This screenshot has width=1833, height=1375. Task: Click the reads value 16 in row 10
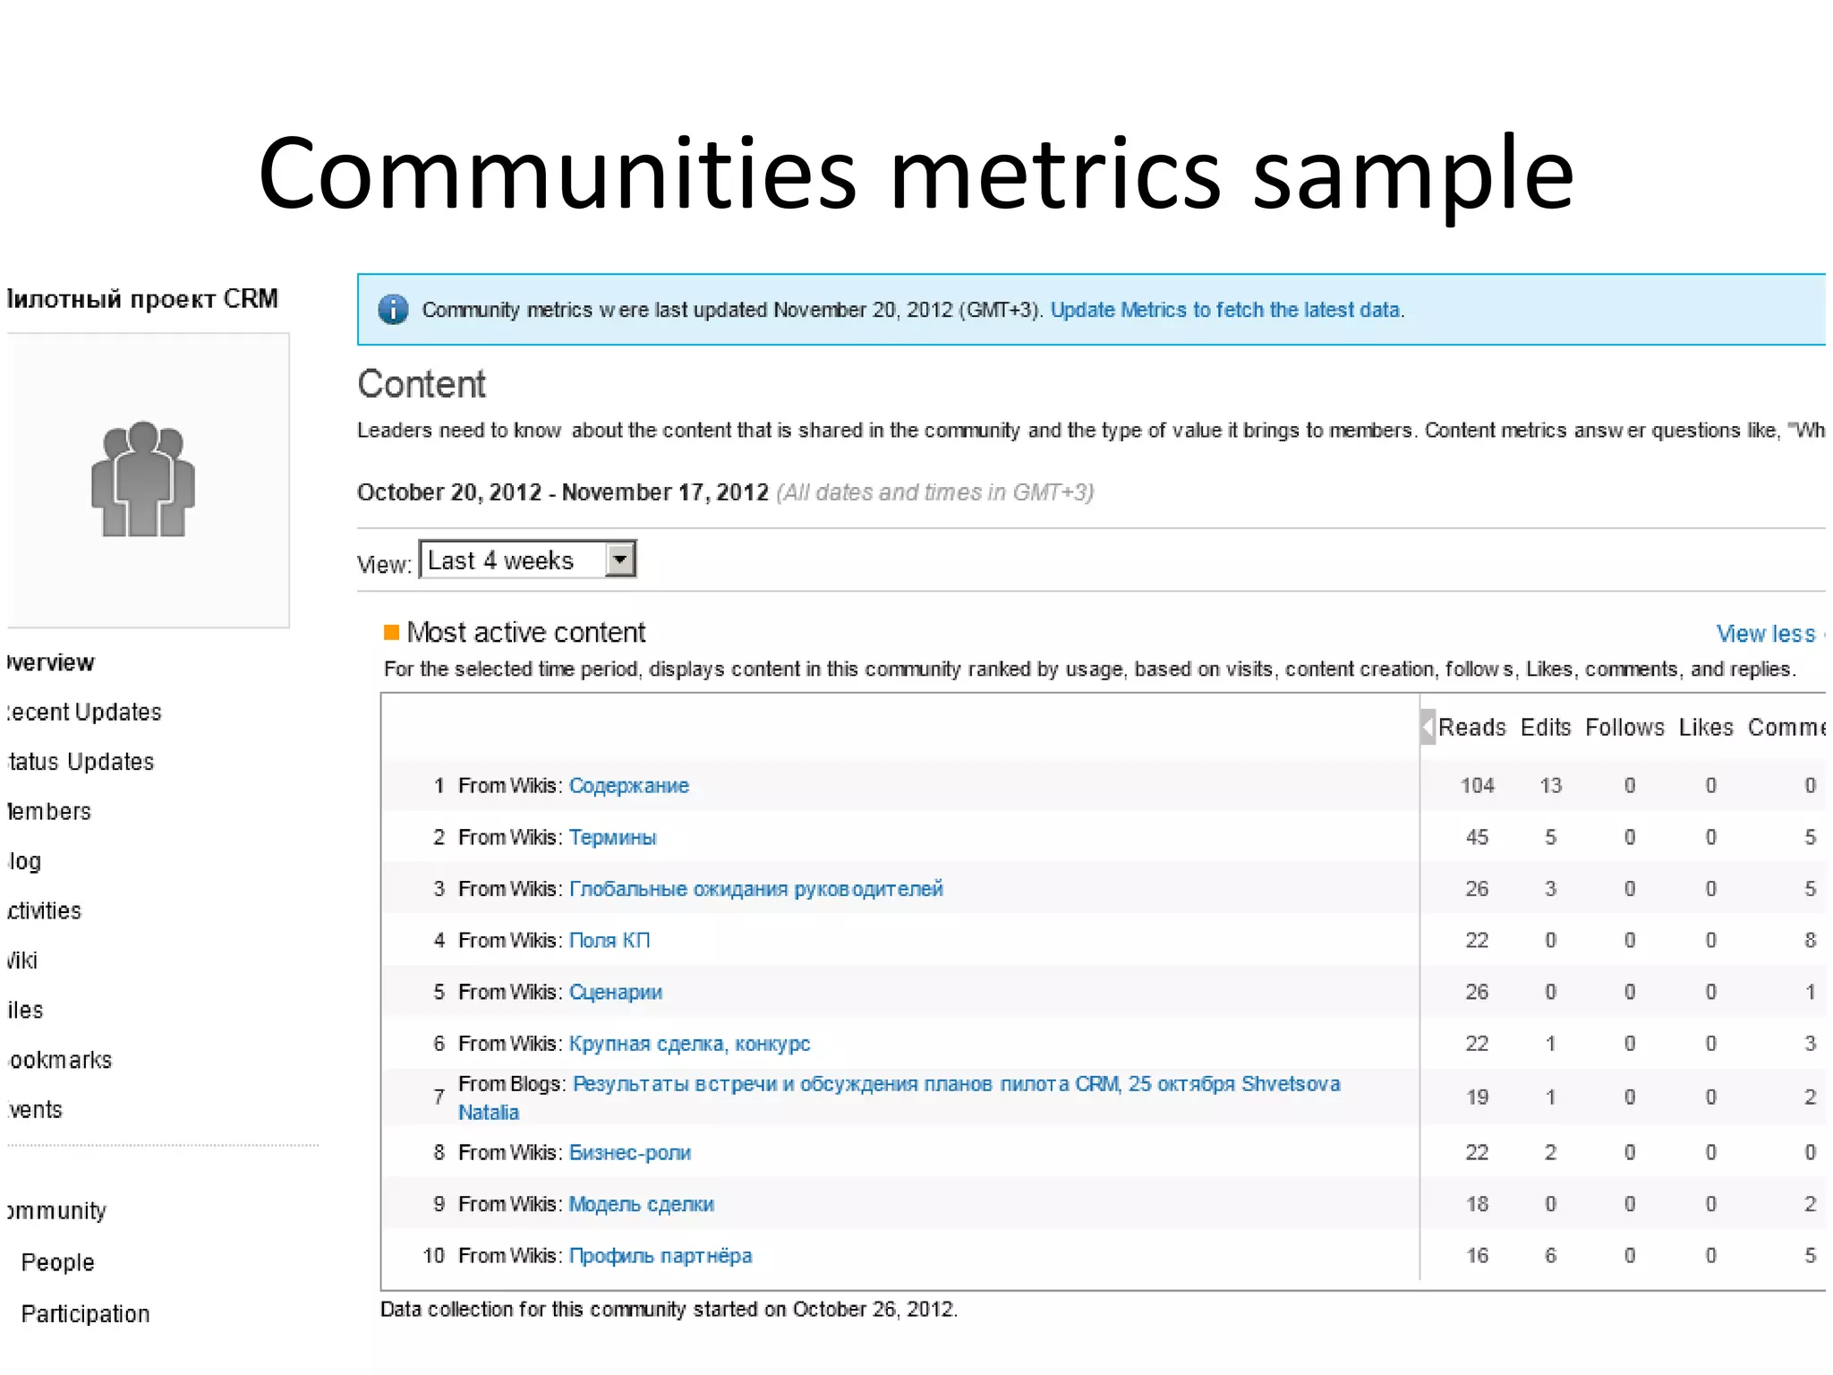pyautogui.click(x=1478, y=1256)
